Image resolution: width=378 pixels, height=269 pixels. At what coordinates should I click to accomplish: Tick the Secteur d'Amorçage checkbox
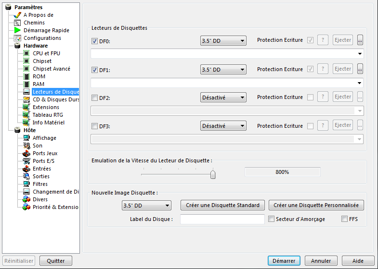point(271,219)
